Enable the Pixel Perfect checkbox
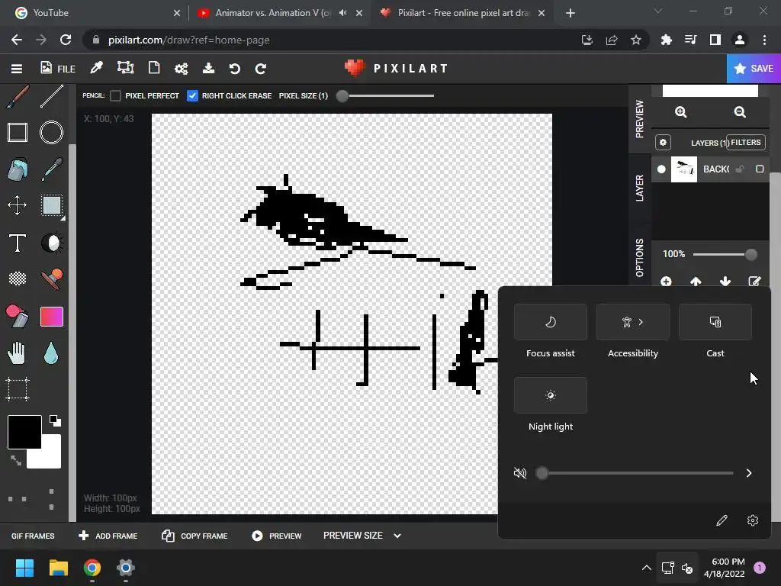 click(116, 95)
